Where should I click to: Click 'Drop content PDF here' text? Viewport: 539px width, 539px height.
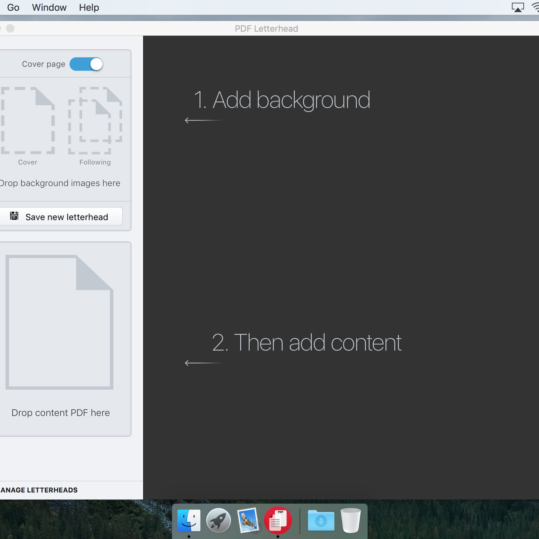pos(61,413)
